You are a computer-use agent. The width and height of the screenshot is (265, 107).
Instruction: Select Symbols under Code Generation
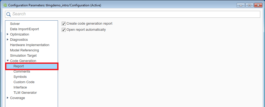[x=20, y=77]
